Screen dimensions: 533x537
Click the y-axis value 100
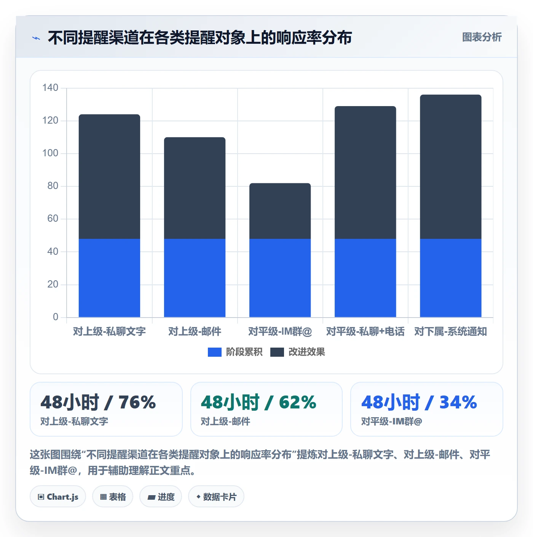(50, 153)
